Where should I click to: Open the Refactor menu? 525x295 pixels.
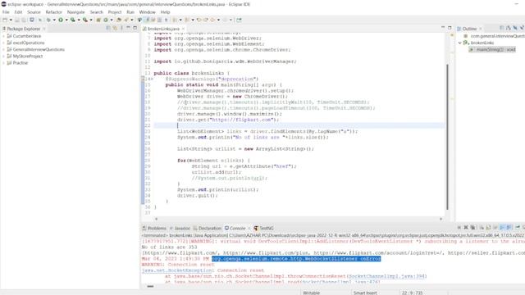click(x=54, y=12)
